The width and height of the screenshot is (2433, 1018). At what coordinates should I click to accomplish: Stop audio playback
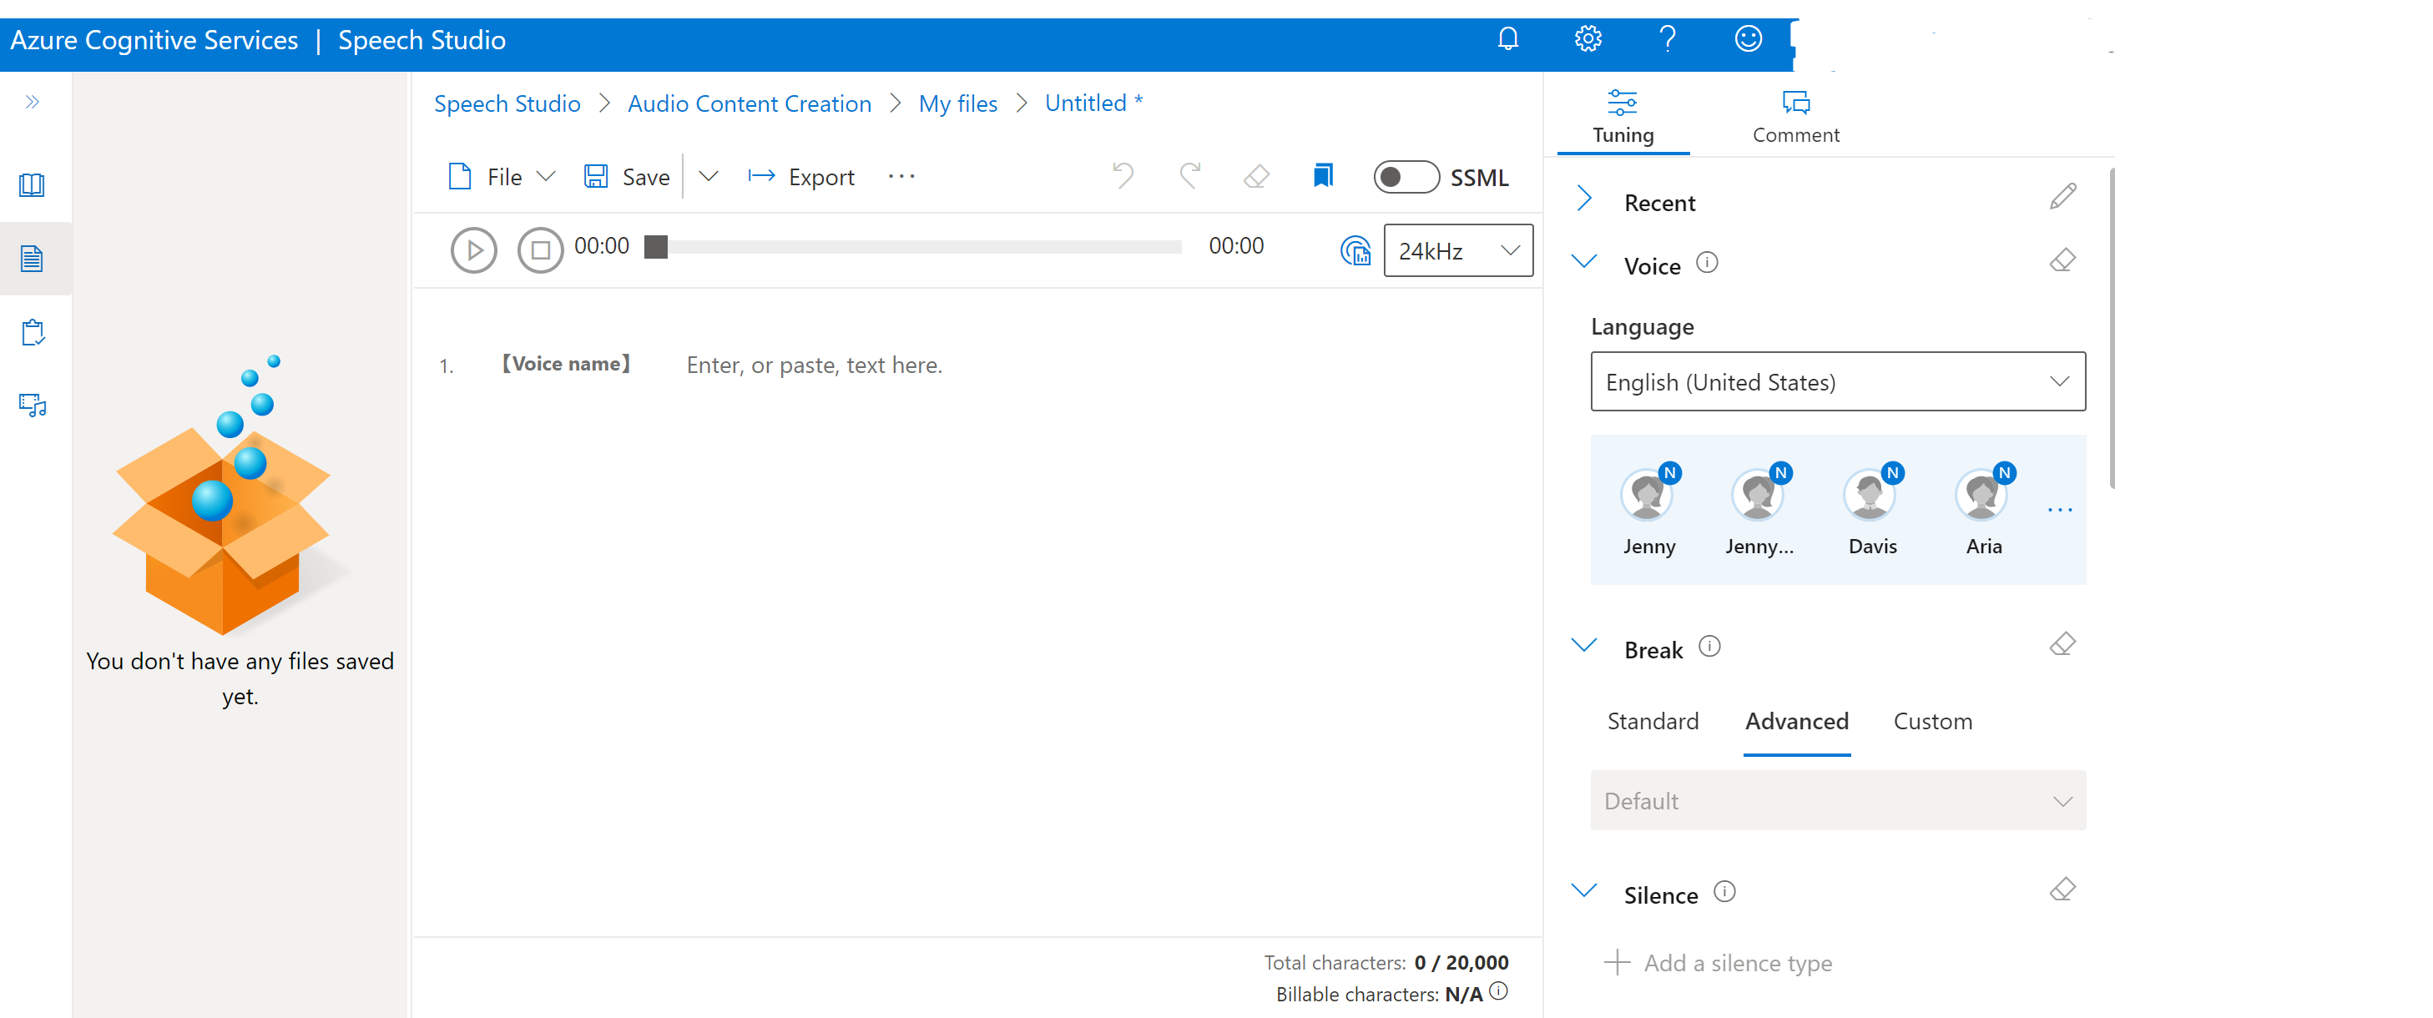(x=540, y=249)
